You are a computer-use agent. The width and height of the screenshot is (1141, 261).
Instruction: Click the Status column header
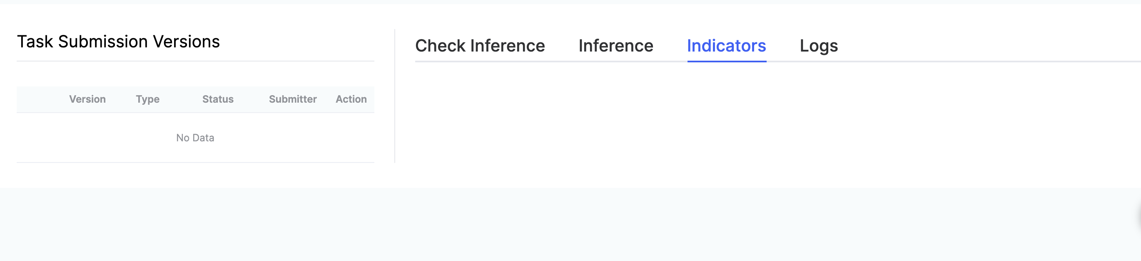[217, 99]
